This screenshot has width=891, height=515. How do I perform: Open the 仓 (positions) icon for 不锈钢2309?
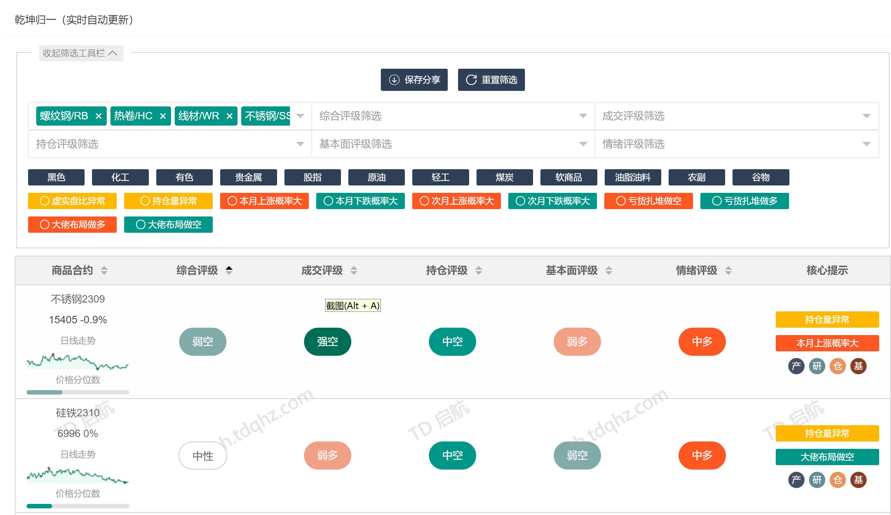(838, 366)
